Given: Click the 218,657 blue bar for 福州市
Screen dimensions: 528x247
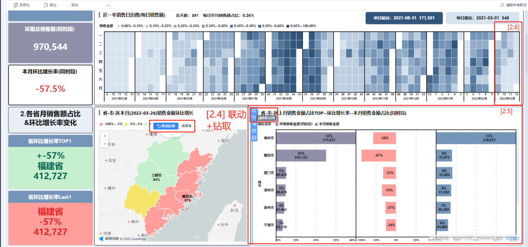Looking at the screenshot, I should pyautogui.click(x=476, y=138).
